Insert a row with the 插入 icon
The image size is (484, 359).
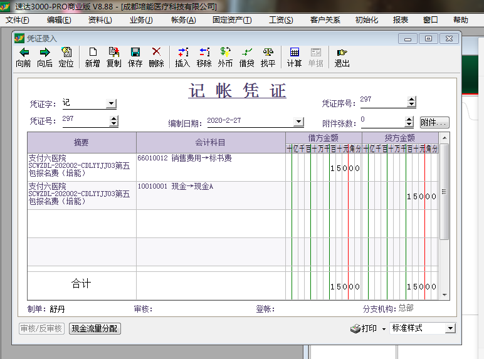tap(182, 53)
